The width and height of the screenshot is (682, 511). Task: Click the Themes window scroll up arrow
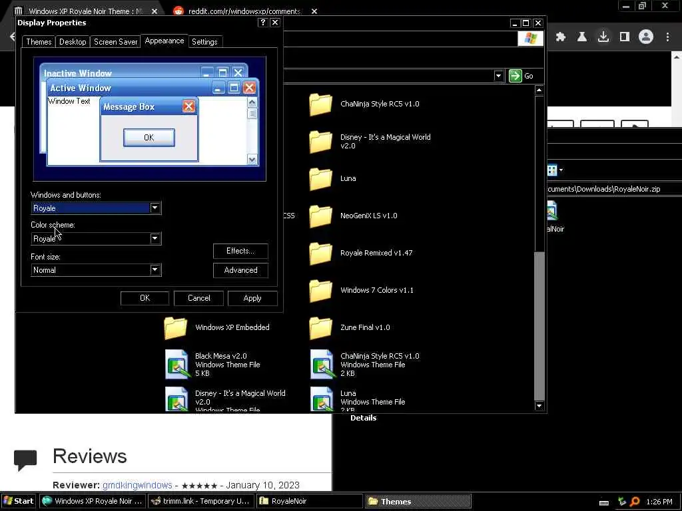539,90
